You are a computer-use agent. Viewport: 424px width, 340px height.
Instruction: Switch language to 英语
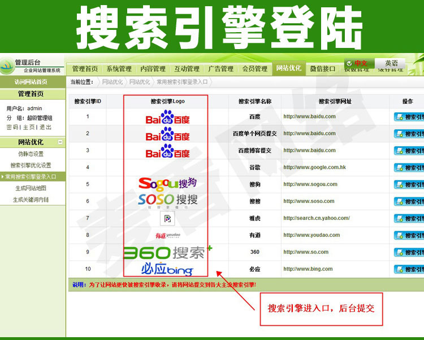coord(390,63)
